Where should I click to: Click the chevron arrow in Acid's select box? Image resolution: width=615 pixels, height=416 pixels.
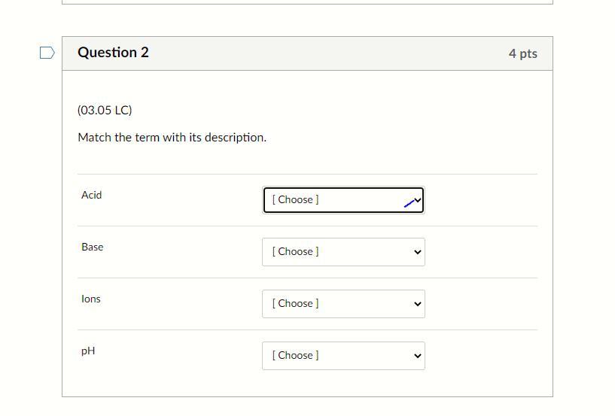[x=417, y=200]
